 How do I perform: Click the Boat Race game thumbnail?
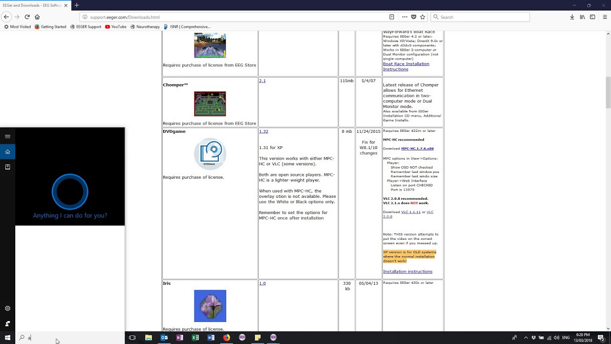click(210, 45)
